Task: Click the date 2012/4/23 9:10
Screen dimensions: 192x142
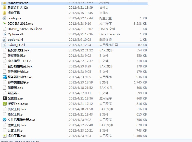Action: click(80, 24)
